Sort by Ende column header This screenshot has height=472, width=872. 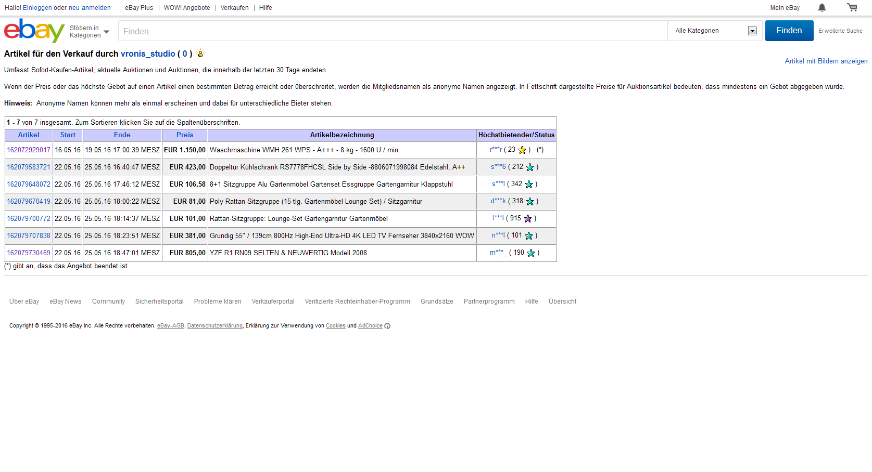coord(122,135)
